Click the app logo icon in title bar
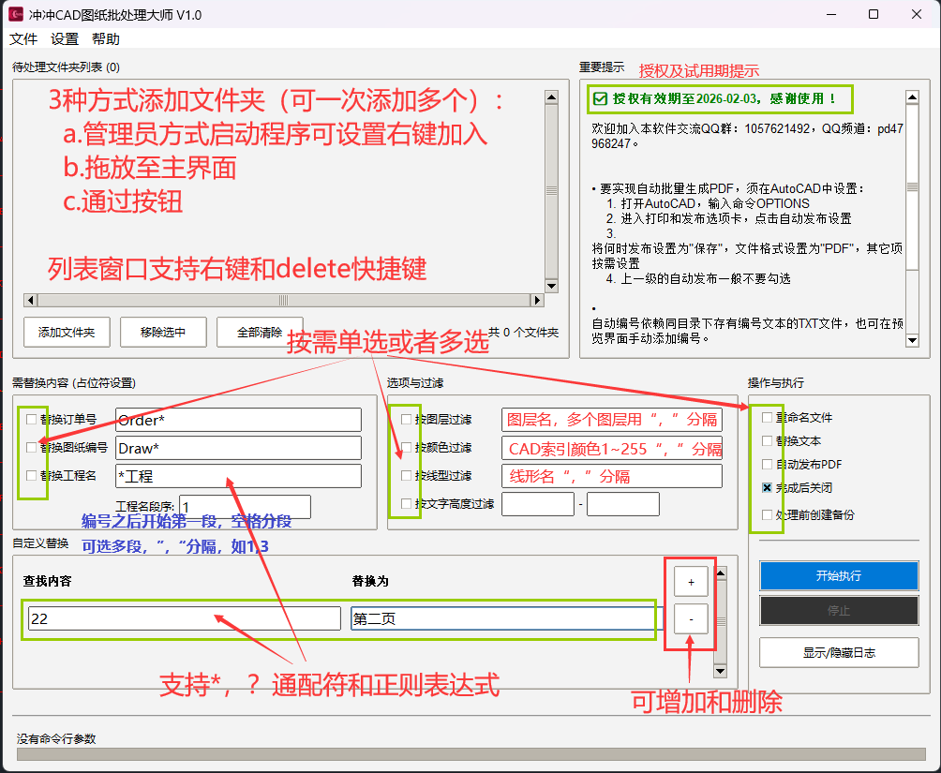Image resolution: width=941 pixels, height=773 pixels. click(x=17, y=15)
